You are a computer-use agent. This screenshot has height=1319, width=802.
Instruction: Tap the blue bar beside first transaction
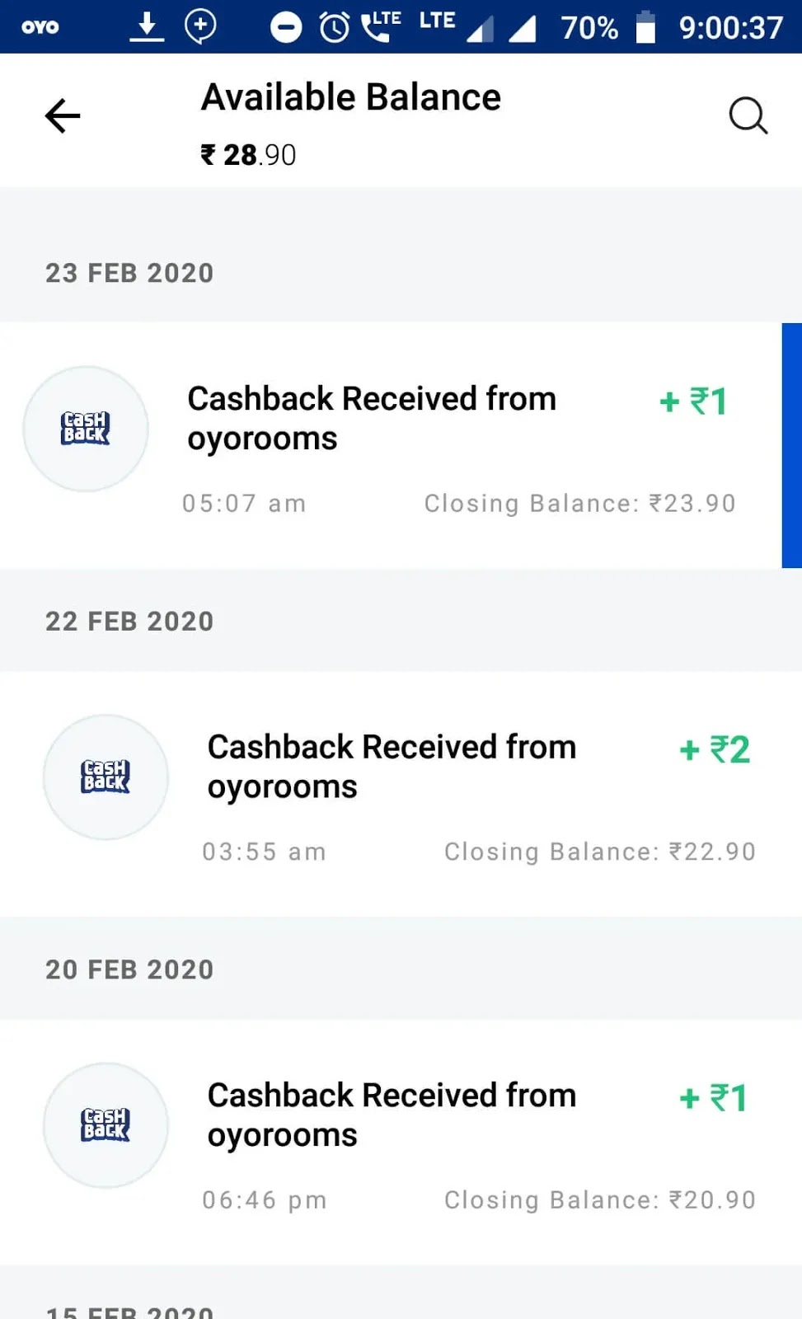[791, 445]
